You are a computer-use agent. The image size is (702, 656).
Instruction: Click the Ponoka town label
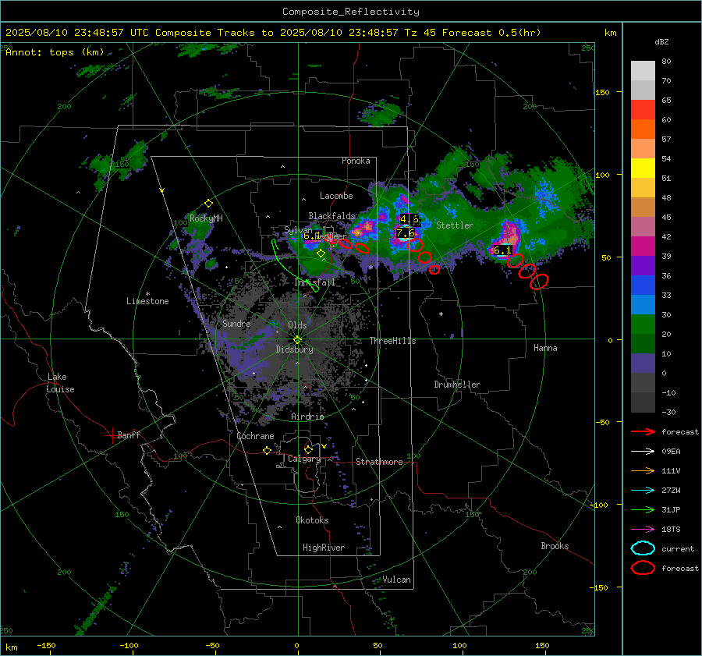[356, 161]
